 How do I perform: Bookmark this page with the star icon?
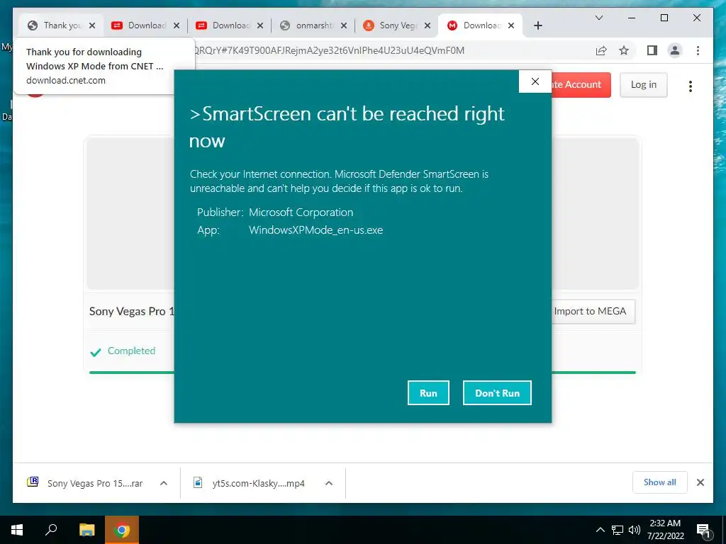point(624,50)
